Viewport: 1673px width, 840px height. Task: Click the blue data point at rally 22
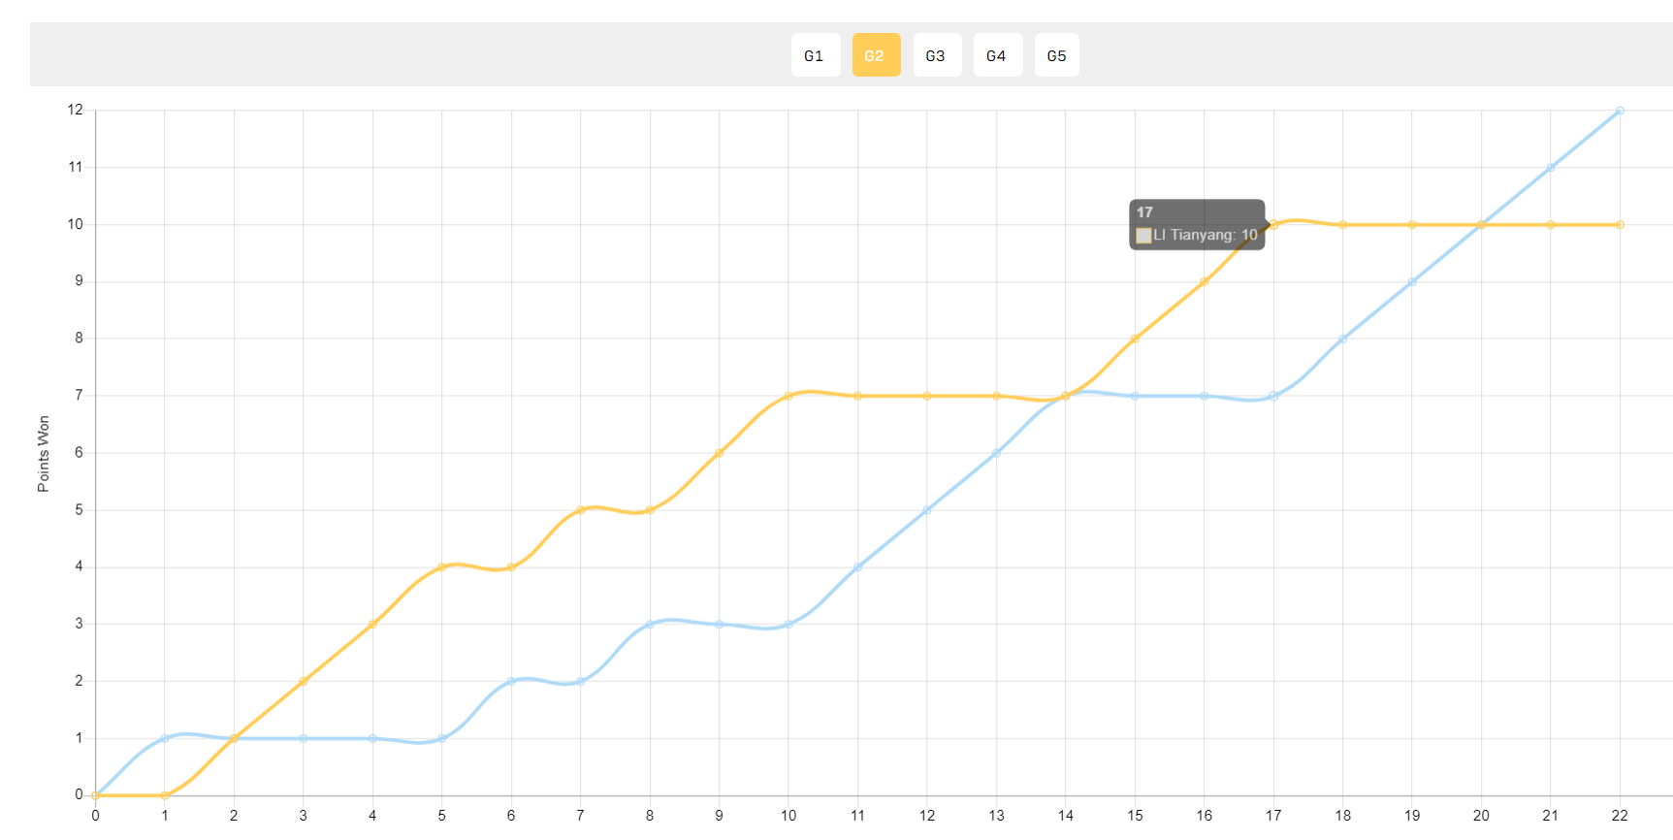pos(1620,111)
